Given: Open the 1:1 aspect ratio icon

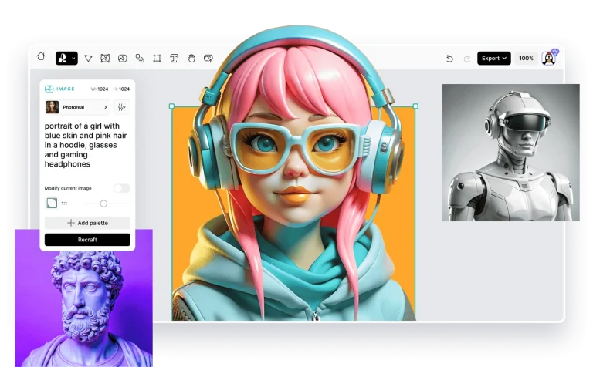Looking at the screenshot, I should coord(52,203).
